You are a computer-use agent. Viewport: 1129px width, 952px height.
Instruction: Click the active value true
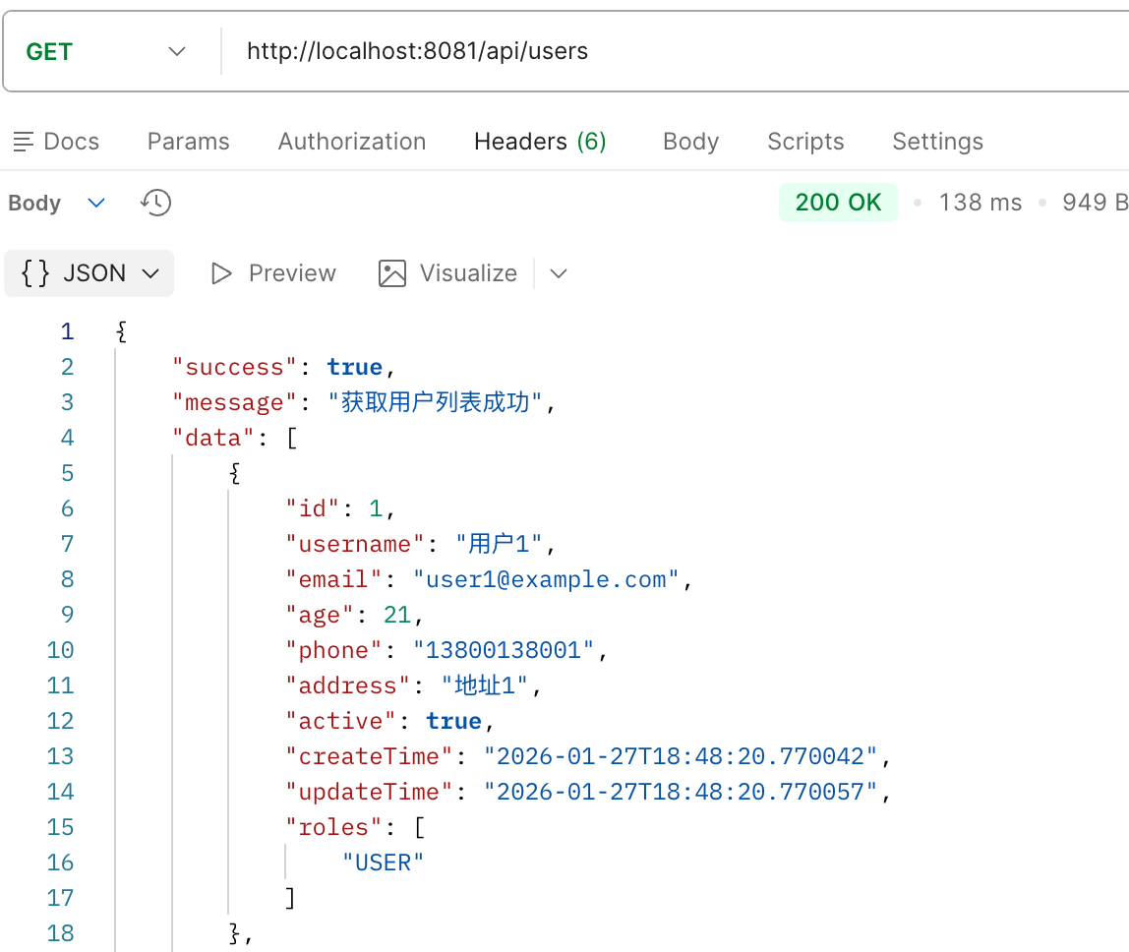click(x=453, y=722)
